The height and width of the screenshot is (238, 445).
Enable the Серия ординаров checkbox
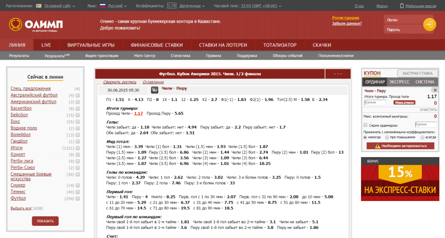(x=365, y=125)
